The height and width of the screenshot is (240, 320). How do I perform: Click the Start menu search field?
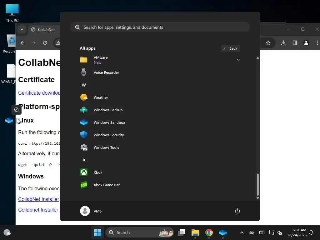tap(160, 27)
